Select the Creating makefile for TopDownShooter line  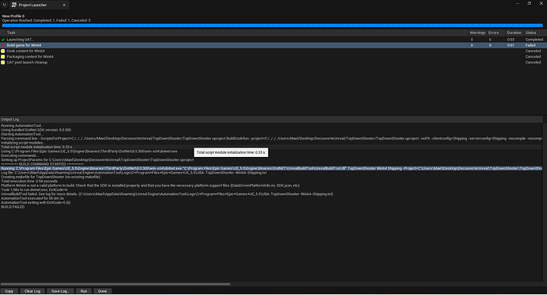51,177
